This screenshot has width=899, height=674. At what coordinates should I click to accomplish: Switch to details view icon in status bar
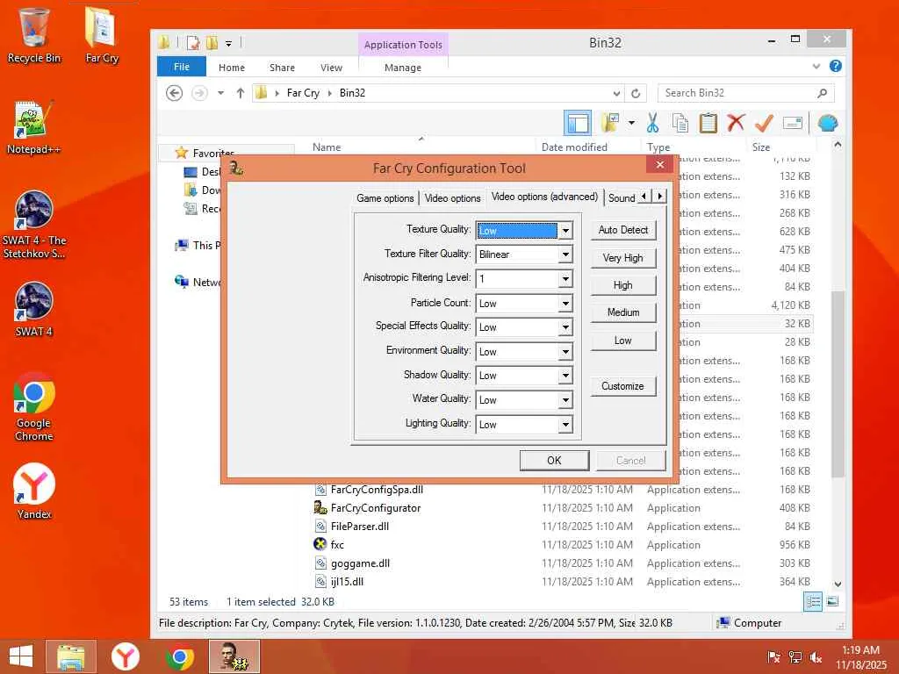[x=813, y=602]
